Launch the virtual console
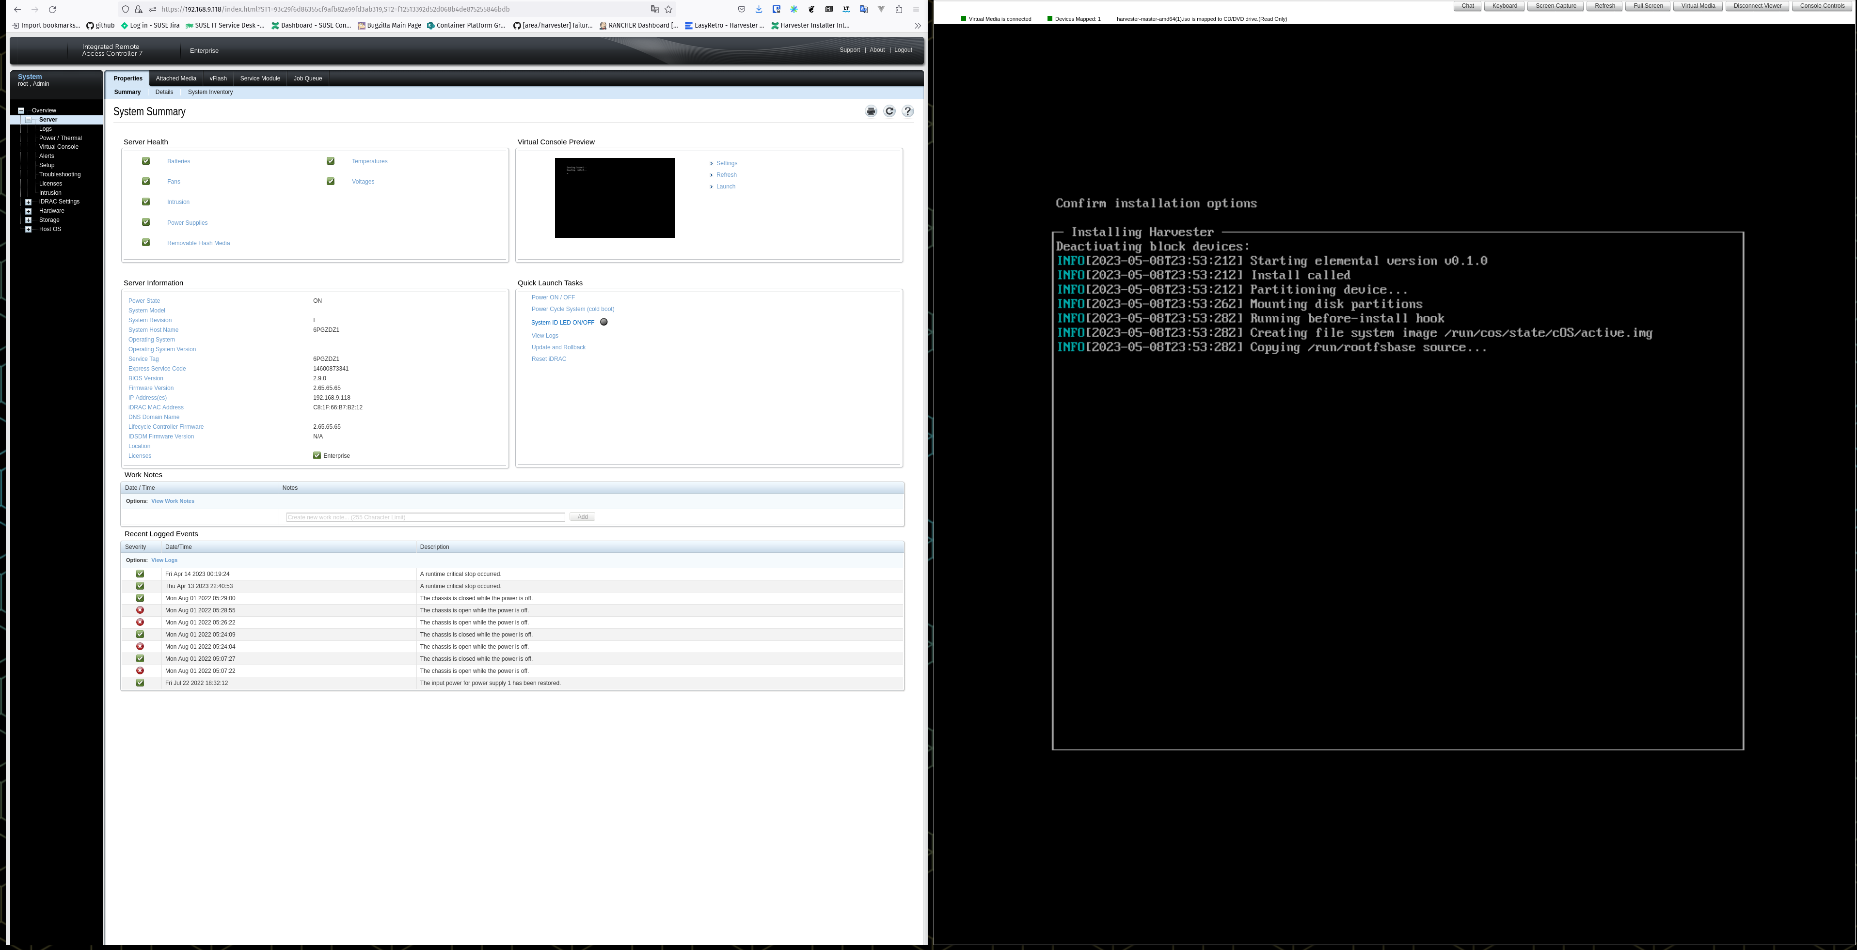This screenshot has width=1857, height=950. click(725, 186)
